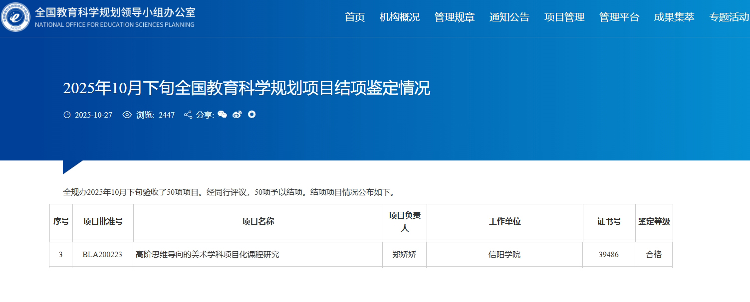Go to 管理规章 section

click(455, 17)
